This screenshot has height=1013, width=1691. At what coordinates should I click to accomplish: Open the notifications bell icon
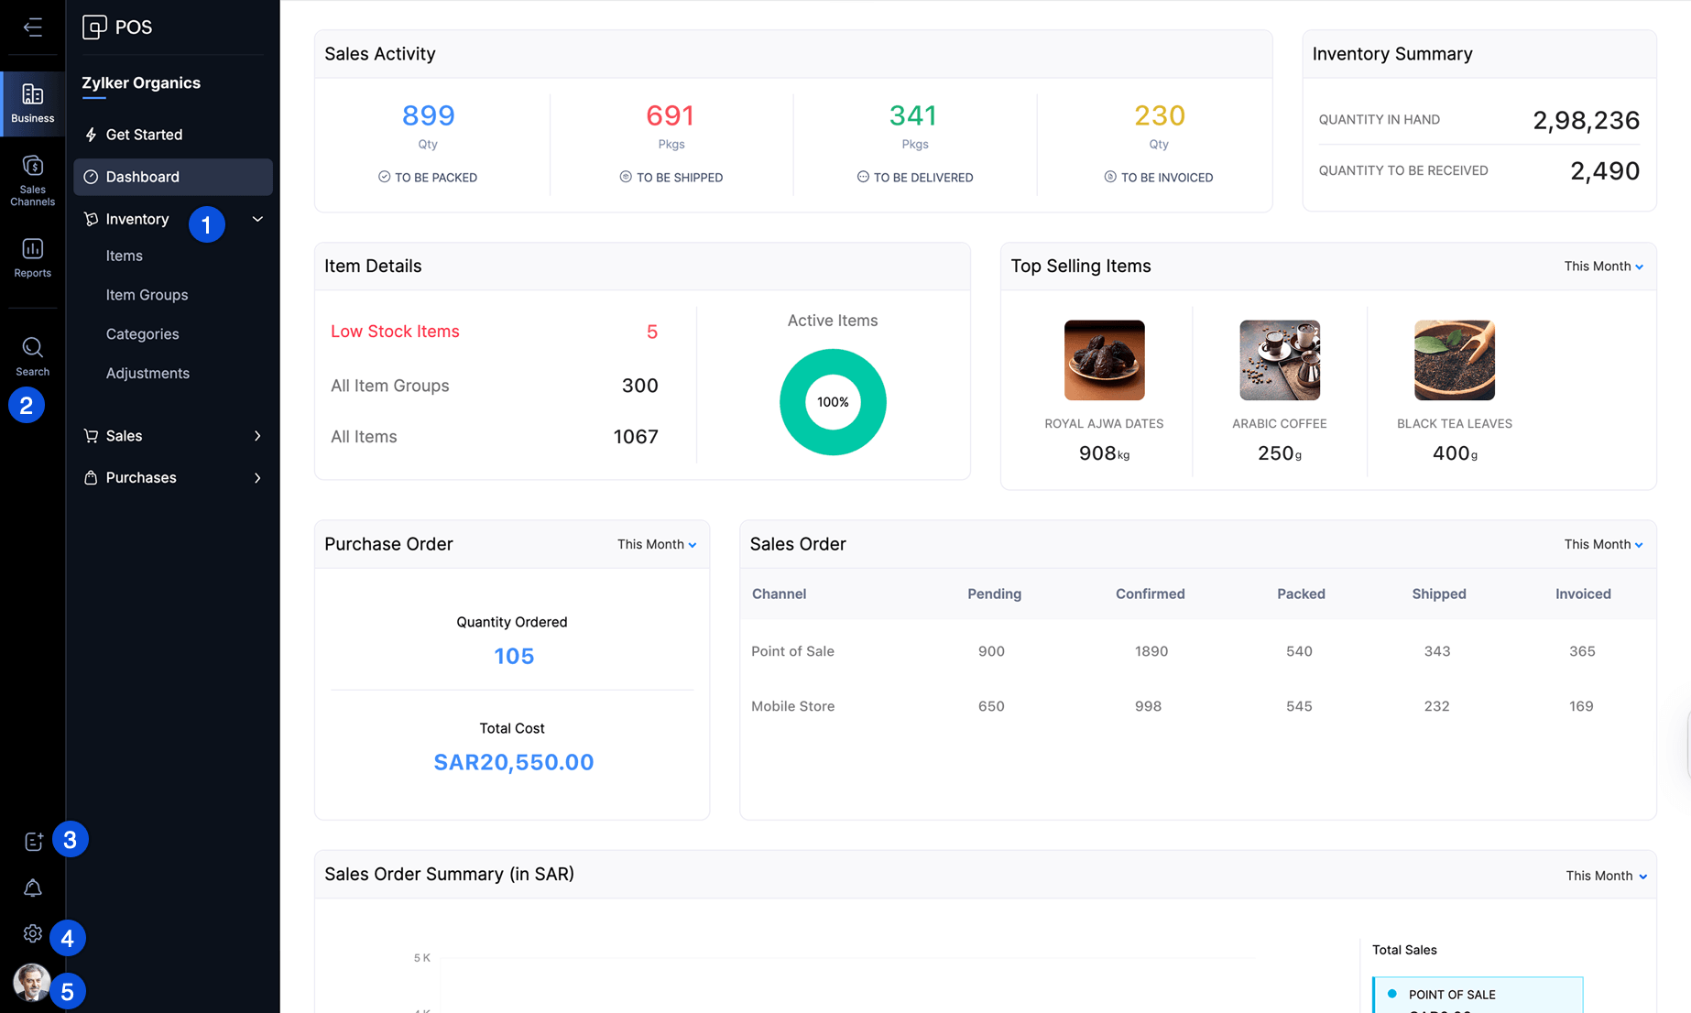click(x=33, y=888)
